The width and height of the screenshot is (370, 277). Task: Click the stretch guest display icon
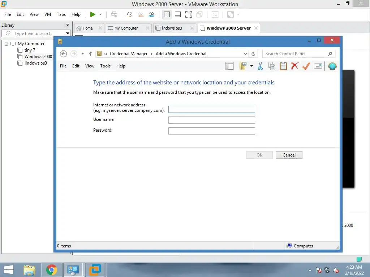[x=231, y=14]
